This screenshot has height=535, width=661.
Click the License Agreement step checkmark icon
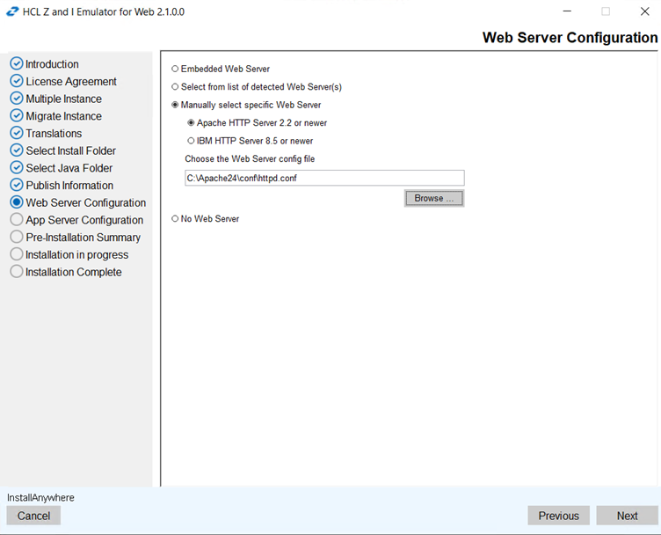[x=17, y=81]
